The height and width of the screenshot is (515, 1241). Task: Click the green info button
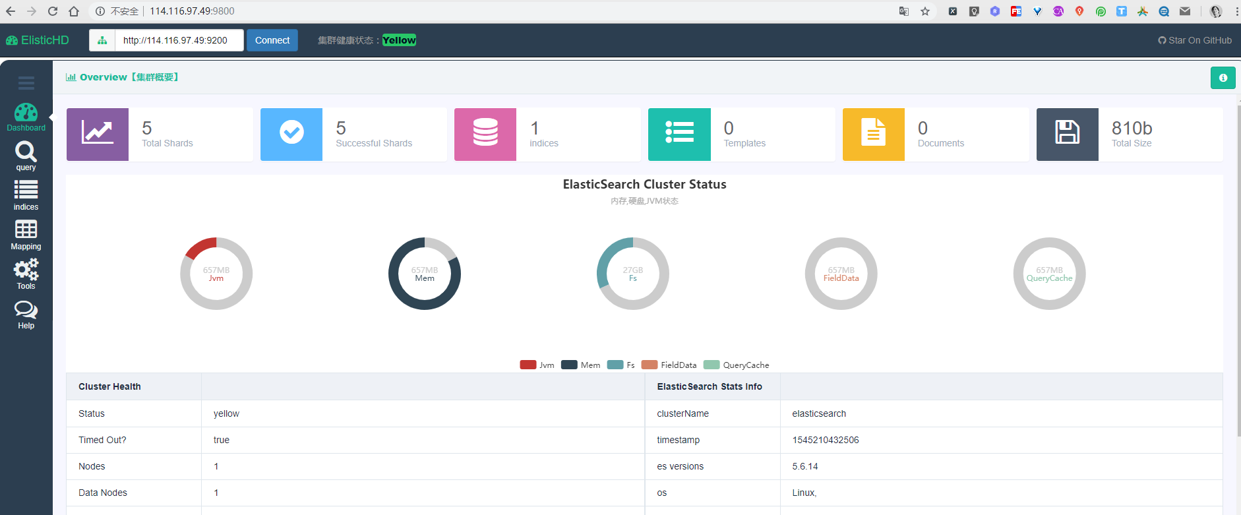[1223, 78]
